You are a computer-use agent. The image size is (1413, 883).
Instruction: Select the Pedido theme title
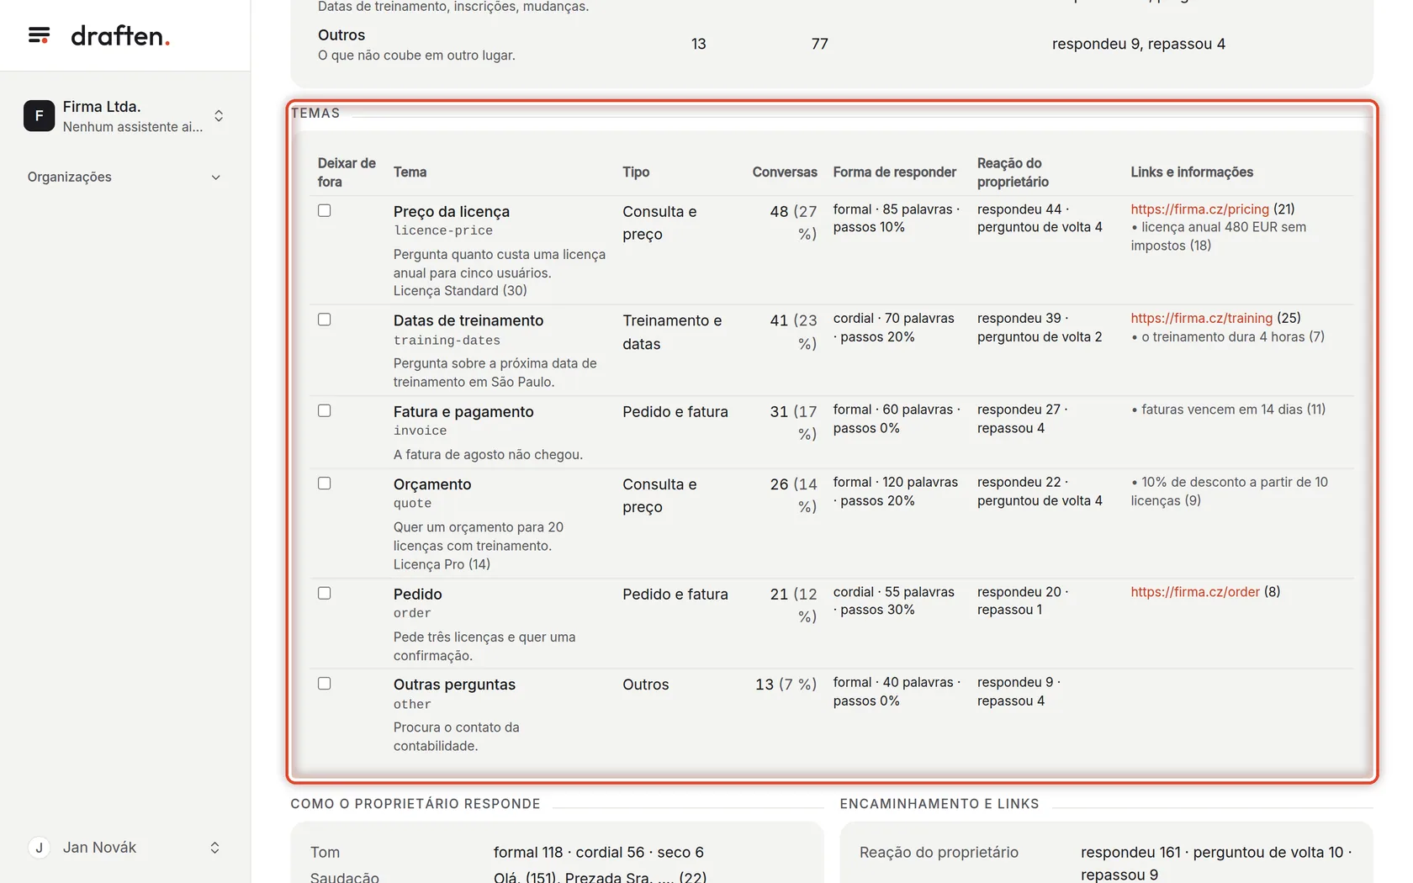click(418, 595)
